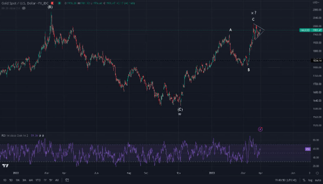The height and width of the screenshot is (184, 323).
Task: Click the purple lightning event marker
Action: click(260, 129)
